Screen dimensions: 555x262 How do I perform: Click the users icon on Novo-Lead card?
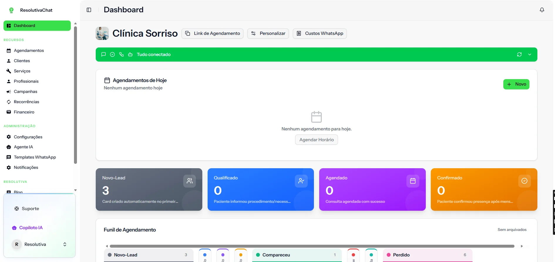point(190,181)
